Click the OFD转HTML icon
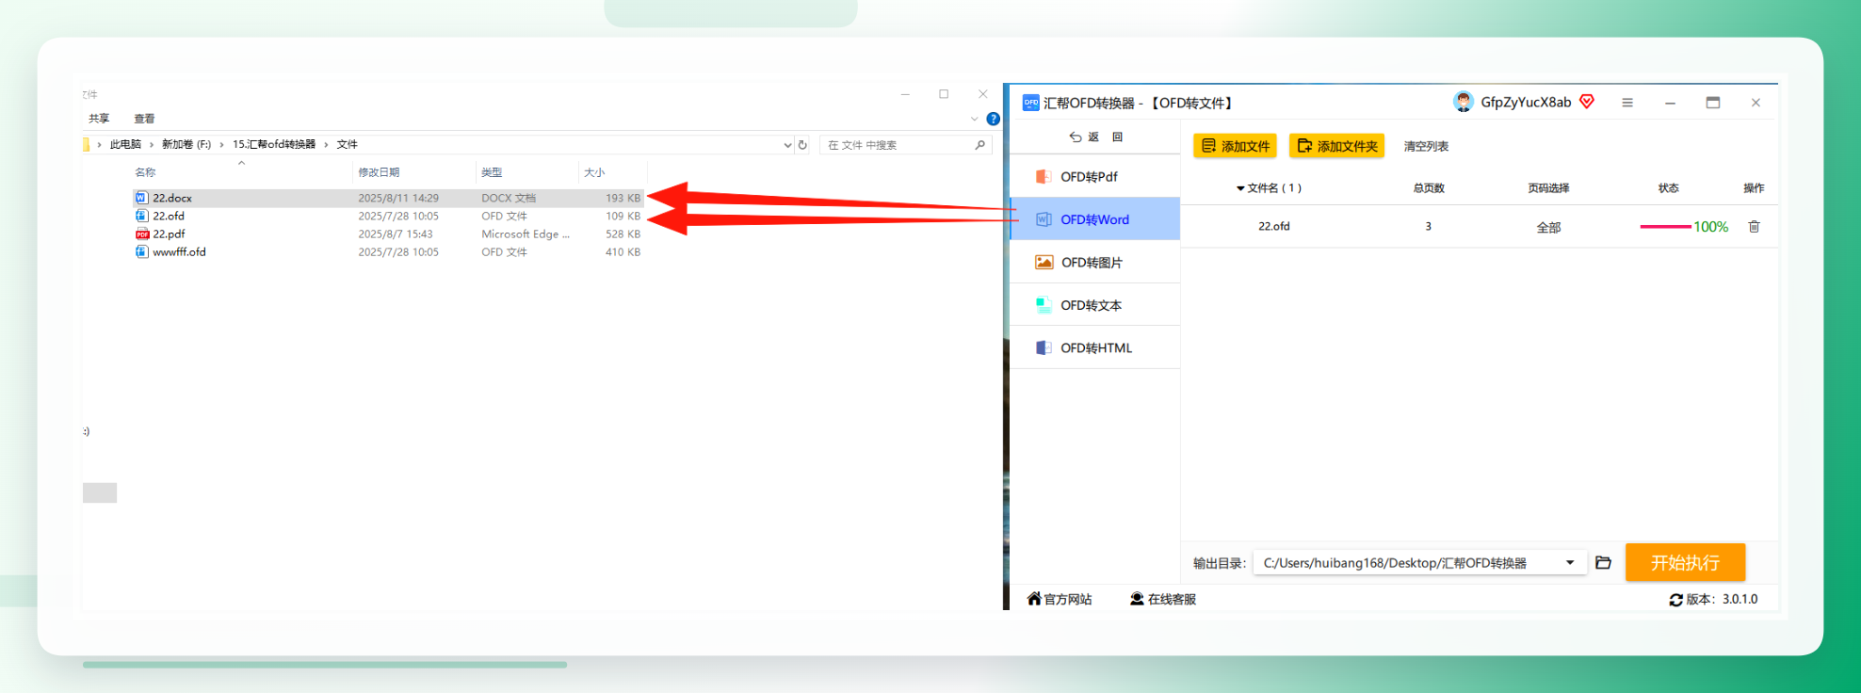1861x693 pixels. pos(1044,347)
